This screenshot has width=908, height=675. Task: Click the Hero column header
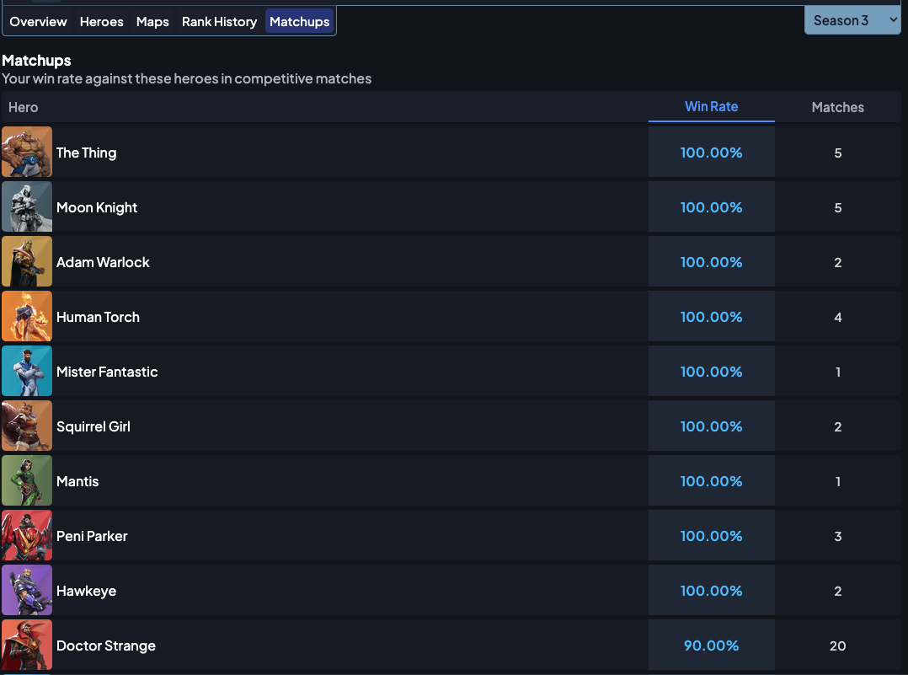24,107
